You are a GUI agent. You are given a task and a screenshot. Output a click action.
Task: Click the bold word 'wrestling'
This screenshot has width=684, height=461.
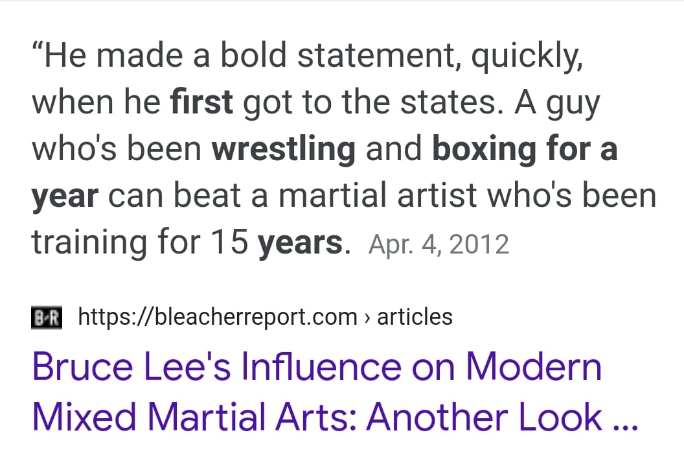(284, 149)
